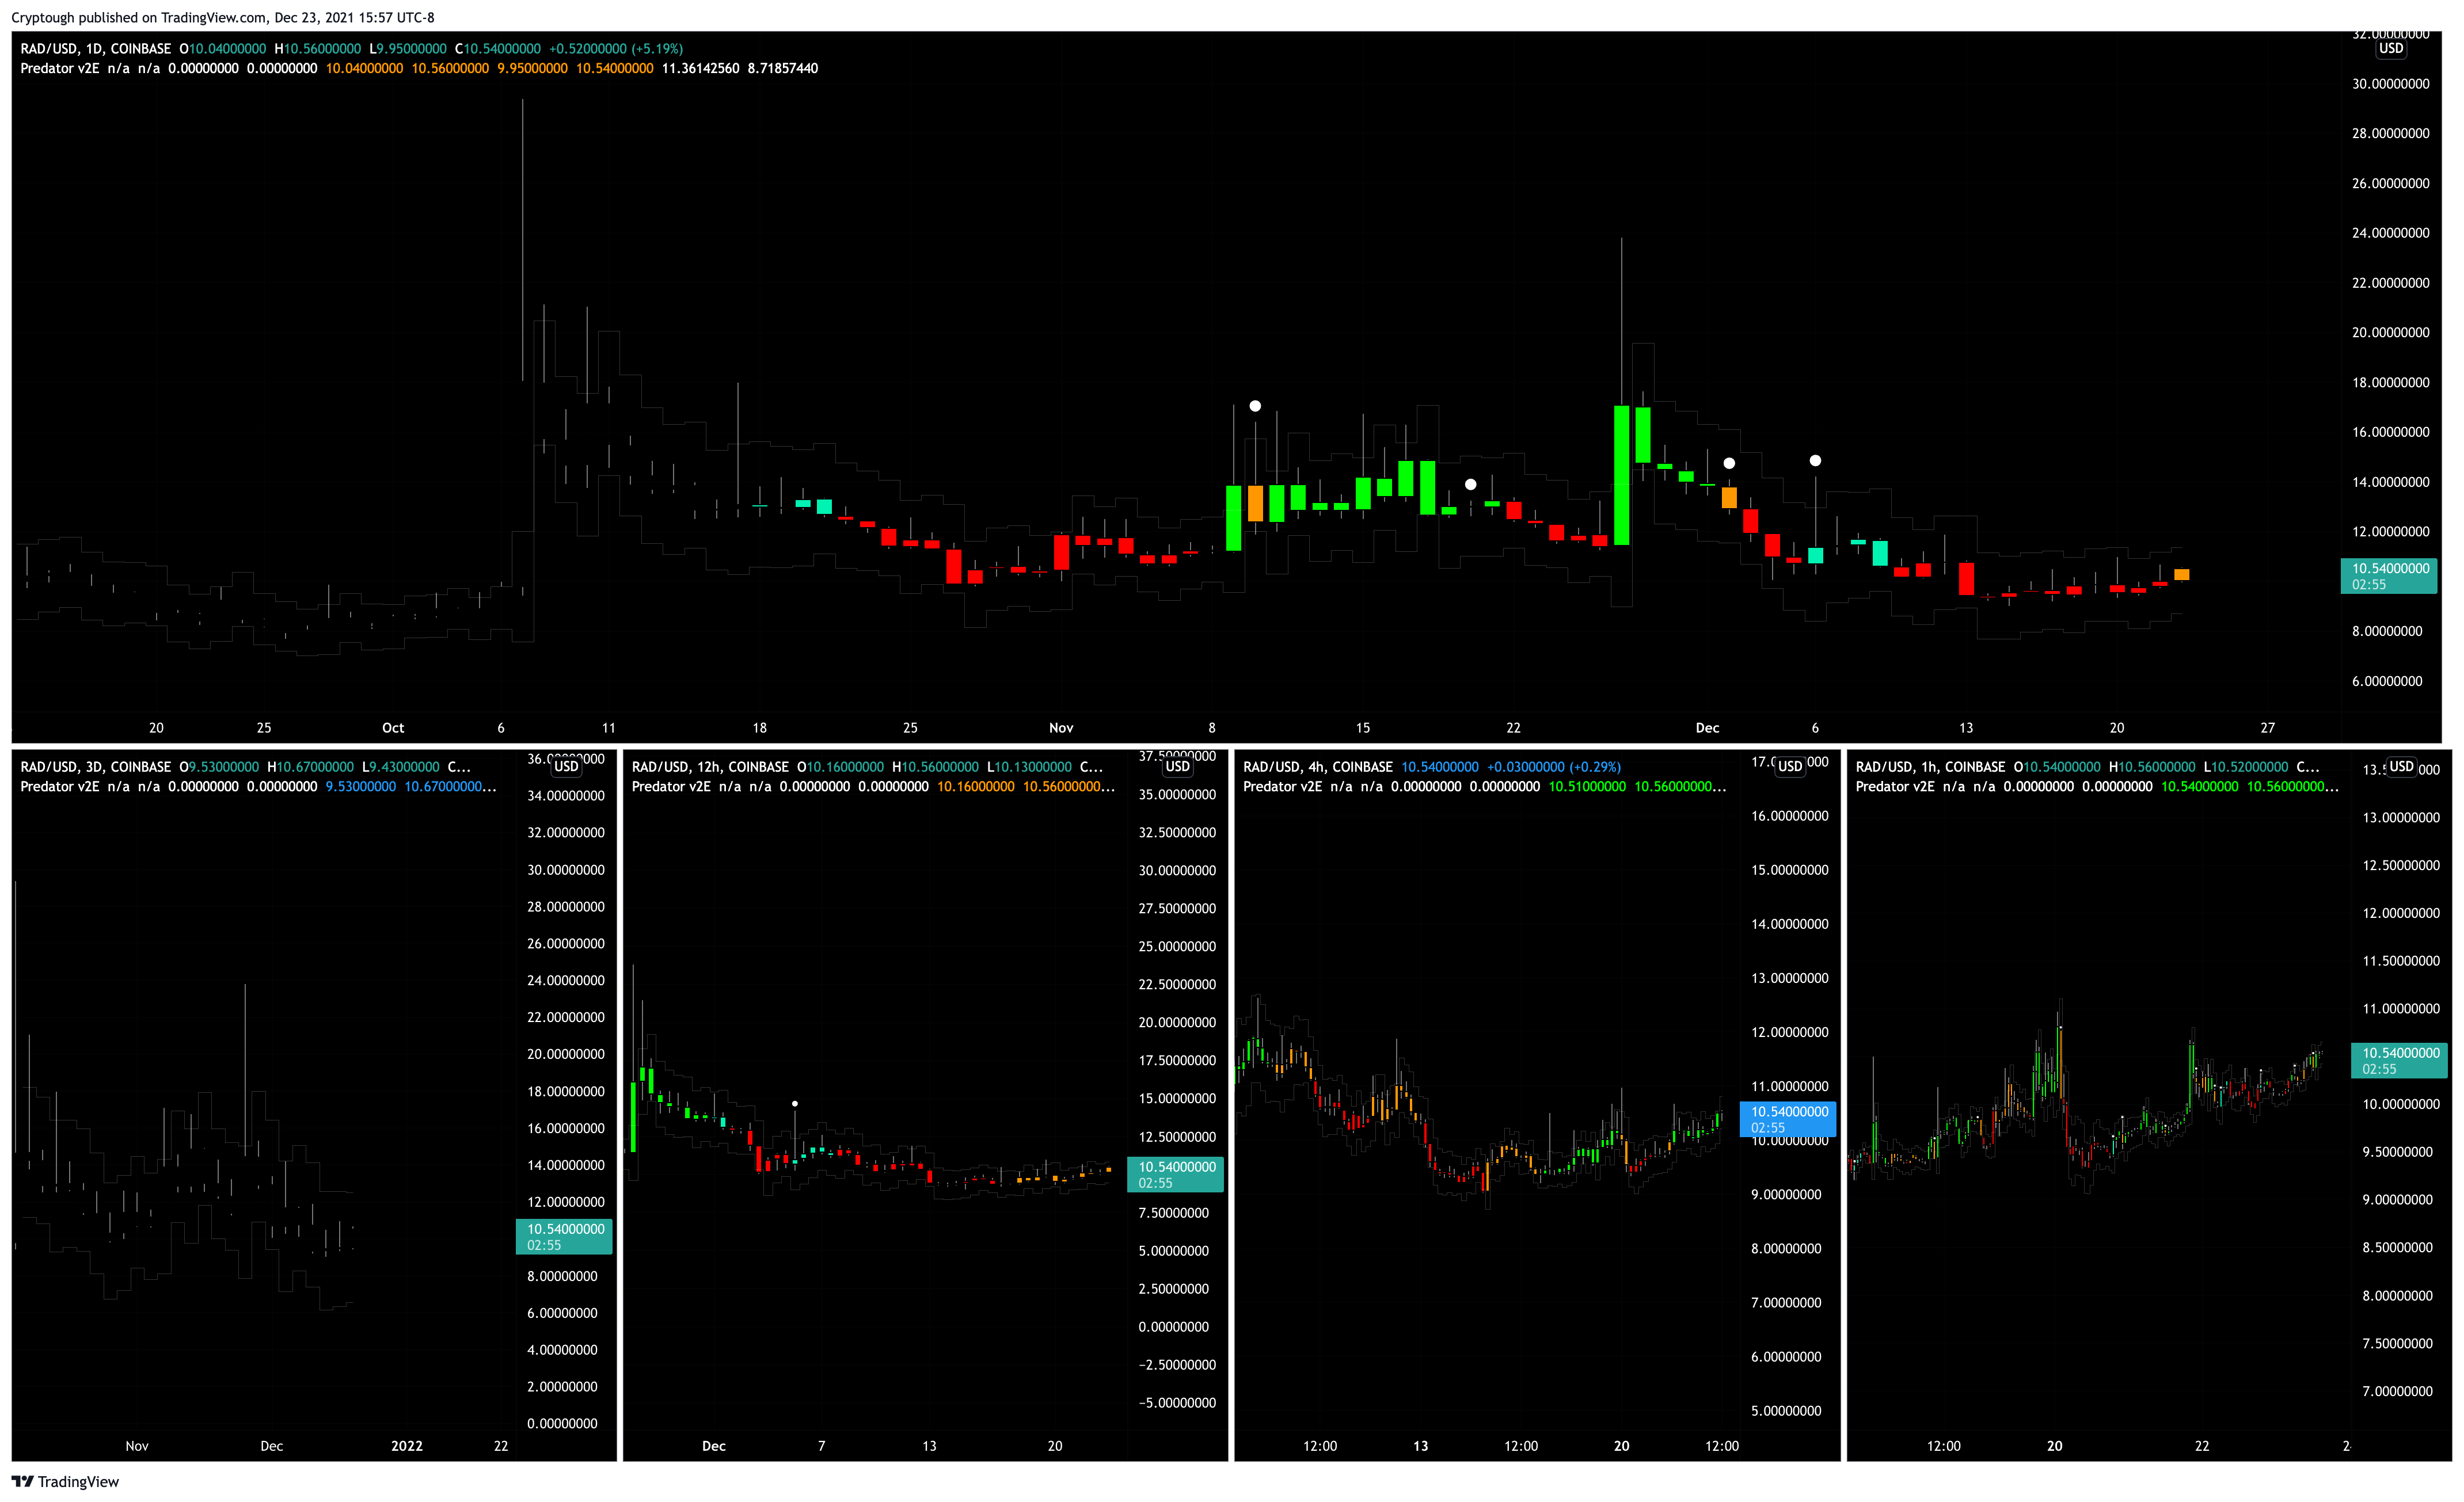Click the 2022 label on the 3D chart time axis
This screenshot has width=2464, height=1502.
[407, 1446]
